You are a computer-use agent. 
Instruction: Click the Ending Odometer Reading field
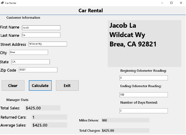[x=143, y=95]
